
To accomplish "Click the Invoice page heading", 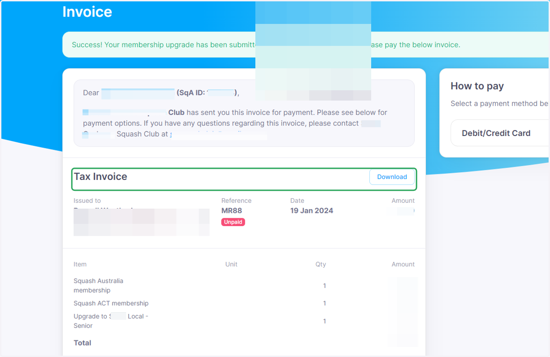I will point(87,12).
